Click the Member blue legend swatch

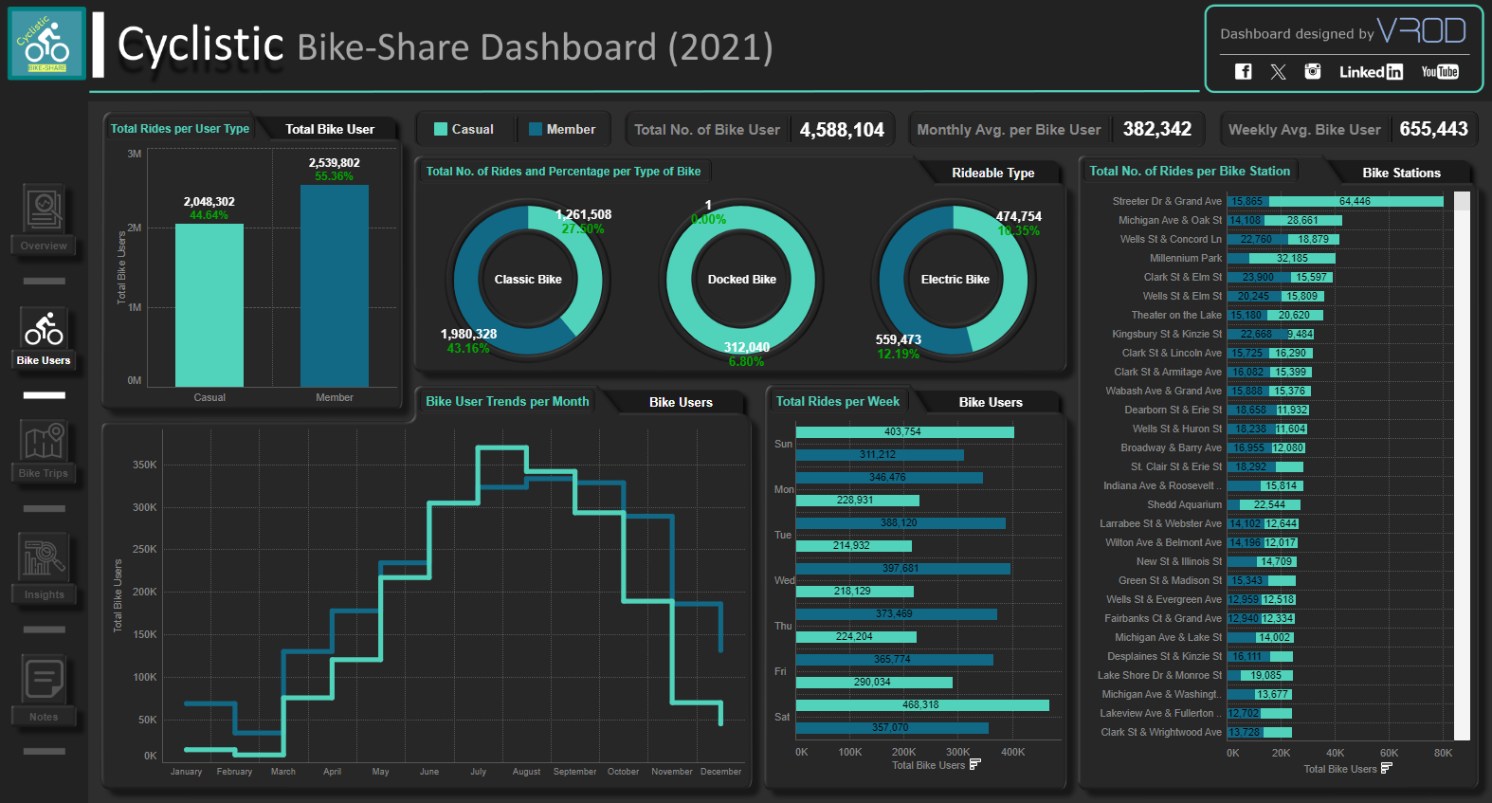(x=536, y=129)
